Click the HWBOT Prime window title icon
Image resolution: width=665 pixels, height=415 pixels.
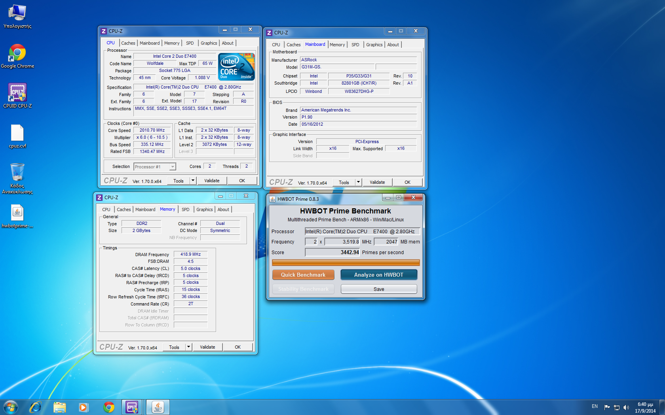(x=272, y=199)
